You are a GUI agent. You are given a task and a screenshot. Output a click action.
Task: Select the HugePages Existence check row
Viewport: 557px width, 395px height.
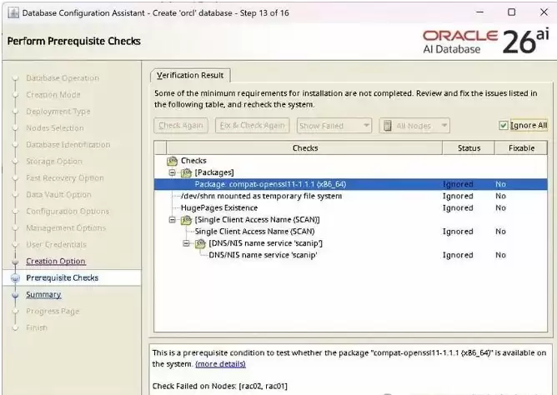[x=350, y=208]
